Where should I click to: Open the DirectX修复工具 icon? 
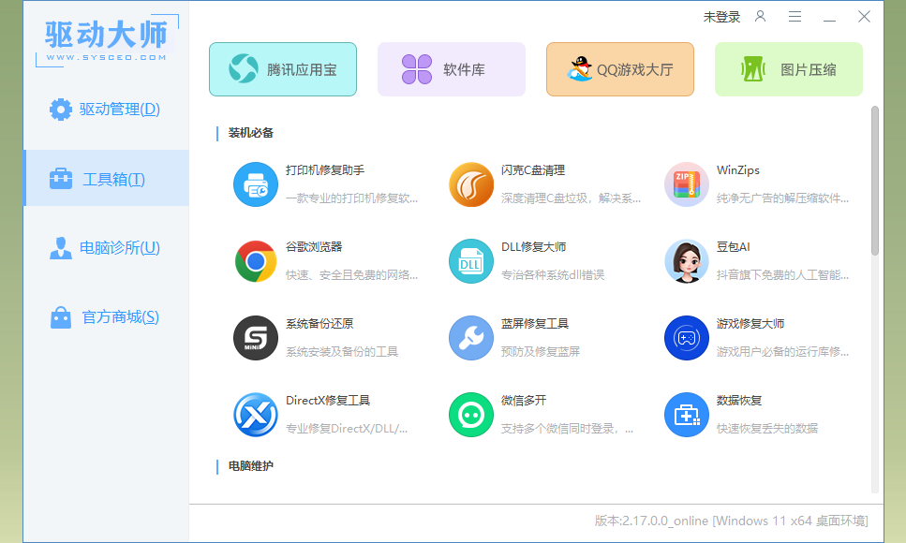[x=255, y=415]
